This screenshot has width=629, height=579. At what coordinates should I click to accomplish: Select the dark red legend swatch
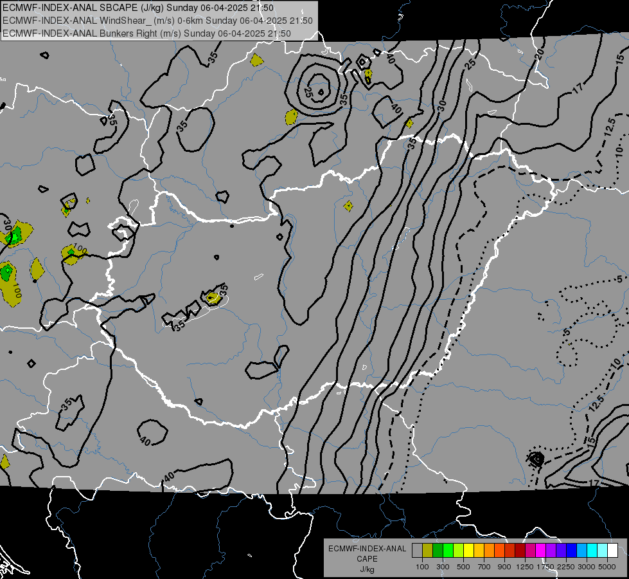[520, 551]
